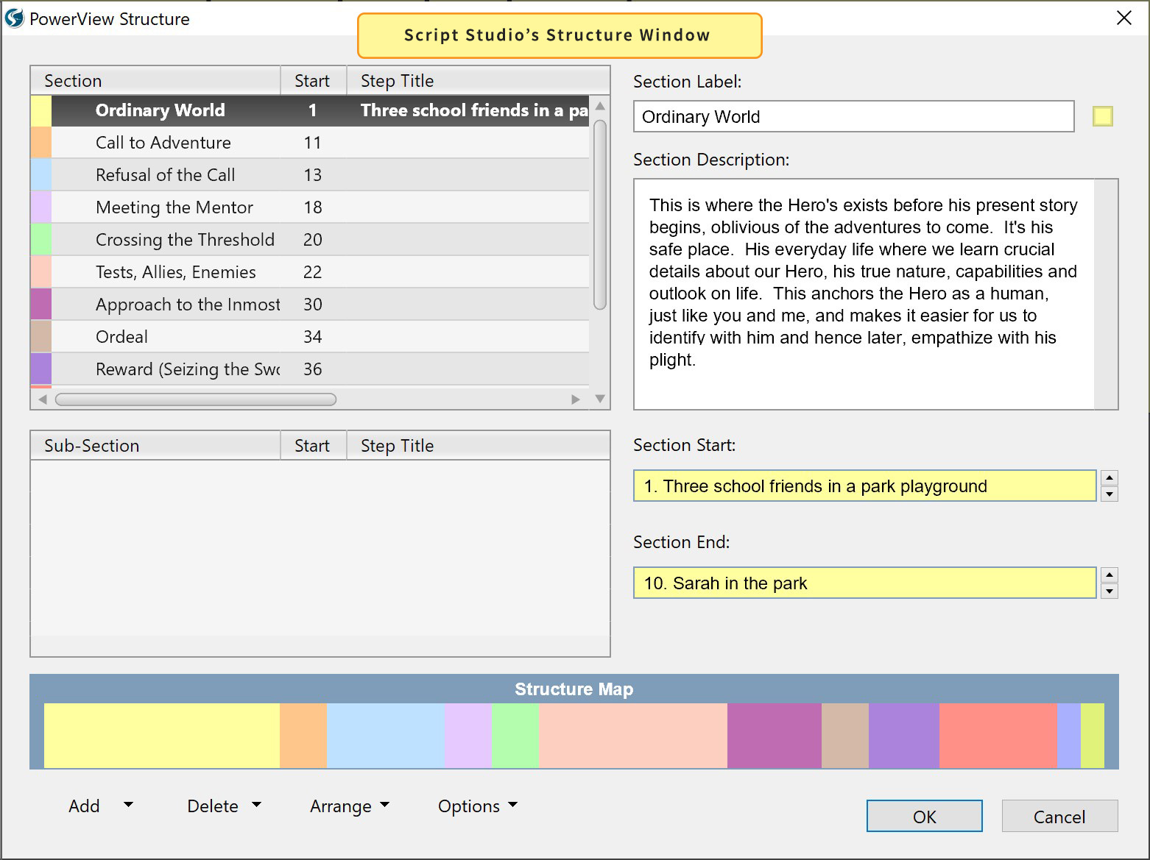Click the tan Ordeal block in the Structure Map
Image resolution: width=1150 pixels, height=860 pixels.
click(845, 736)
